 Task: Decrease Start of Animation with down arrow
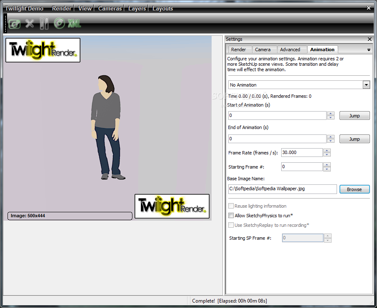[x=331, y=117]
